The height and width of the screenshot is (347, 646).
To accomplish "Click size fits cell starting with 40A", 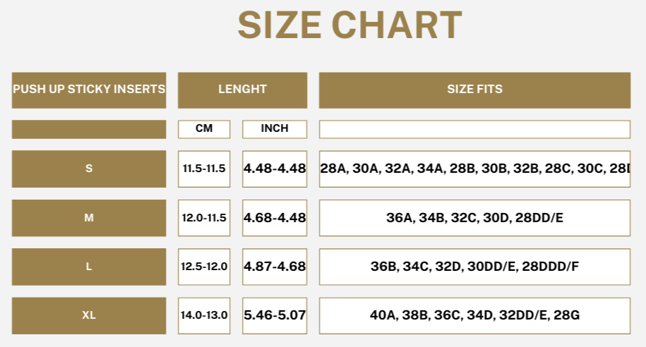I will (474, 316).
